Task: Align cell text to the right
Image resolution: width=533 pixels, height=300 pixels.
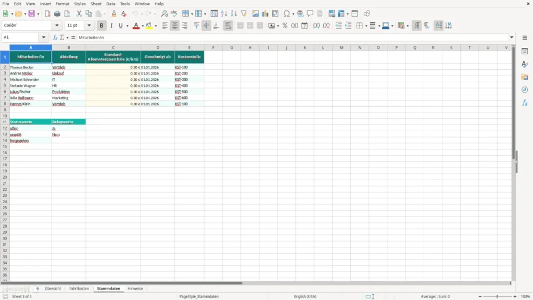Action: pos(185,26)
